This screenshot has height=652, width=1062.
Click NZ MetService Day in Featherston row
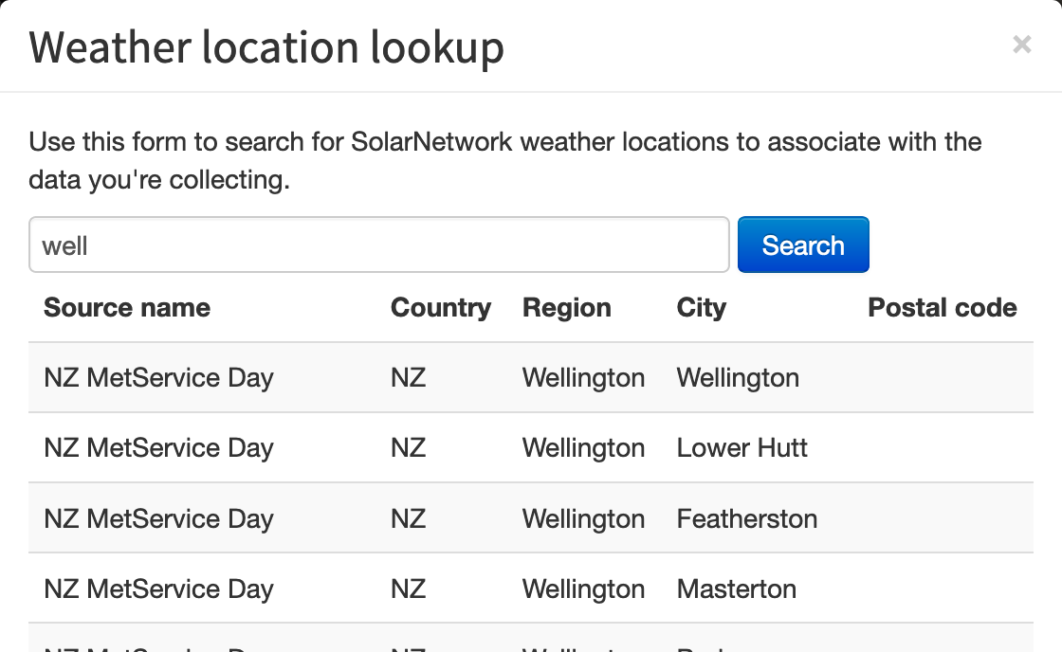158,518
